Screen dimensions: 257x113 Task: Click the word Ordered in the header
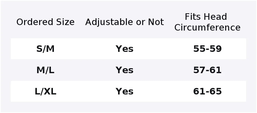[x=35, y=22]
